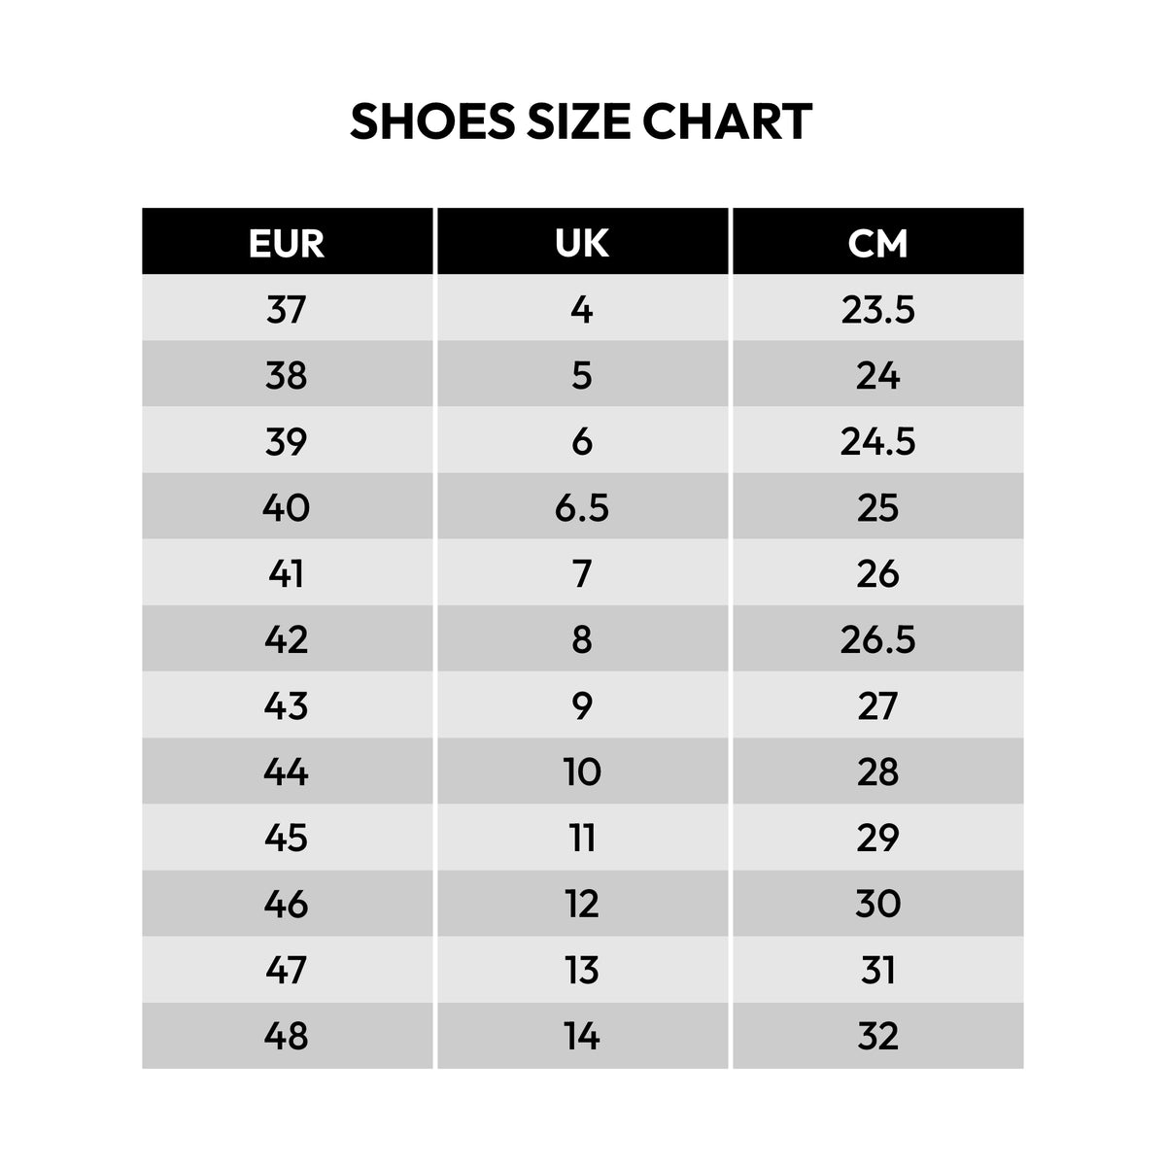Click EUR size 46
1166x1166 pixels.
tap(287, 904)
